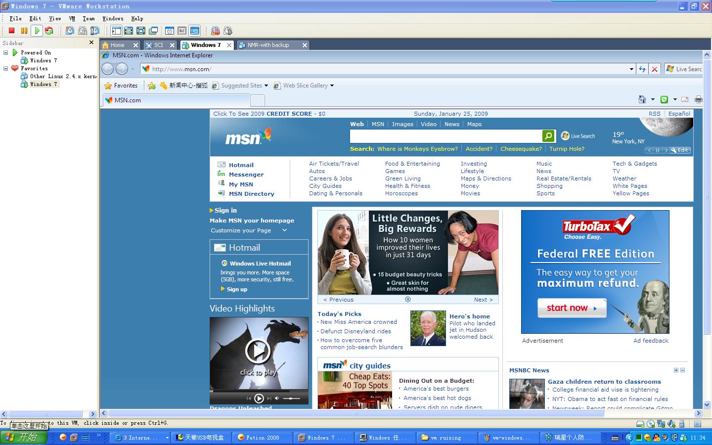Click the Internet Explorer Back button
712x445 pixels.
click(x=108, y=69)
